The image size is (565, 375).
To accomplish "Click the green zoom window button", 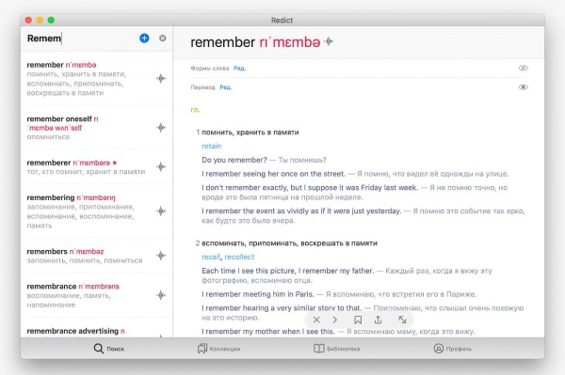I will point(51,20).
